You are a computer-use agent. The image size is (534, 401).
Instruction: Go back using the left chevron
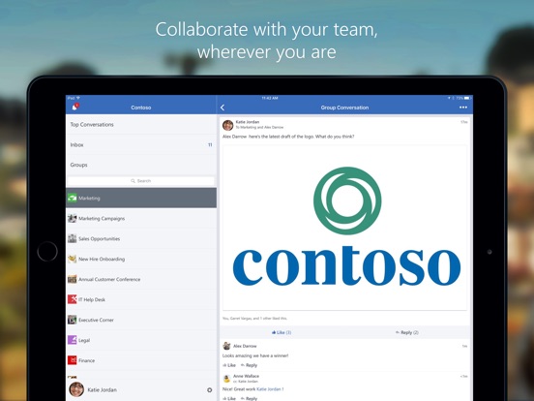pyautogui.click(x=222, y=108)
